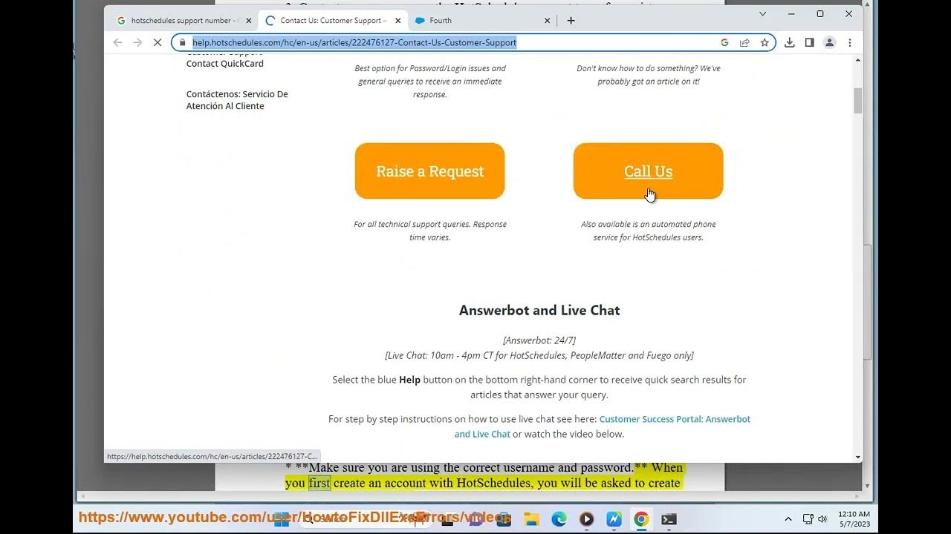Open network status tray icon
Viewport: 951px width, 534px height.
808,519
